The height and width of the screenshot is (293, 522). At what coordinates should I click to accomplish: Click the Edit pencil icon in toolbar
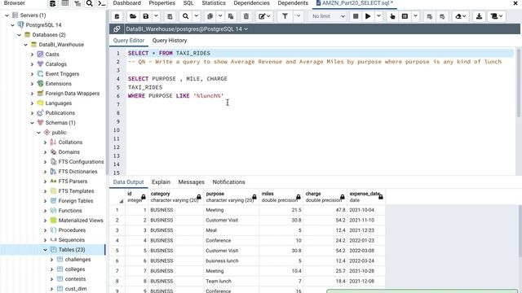pyautogui.click(x=264, y=16)
